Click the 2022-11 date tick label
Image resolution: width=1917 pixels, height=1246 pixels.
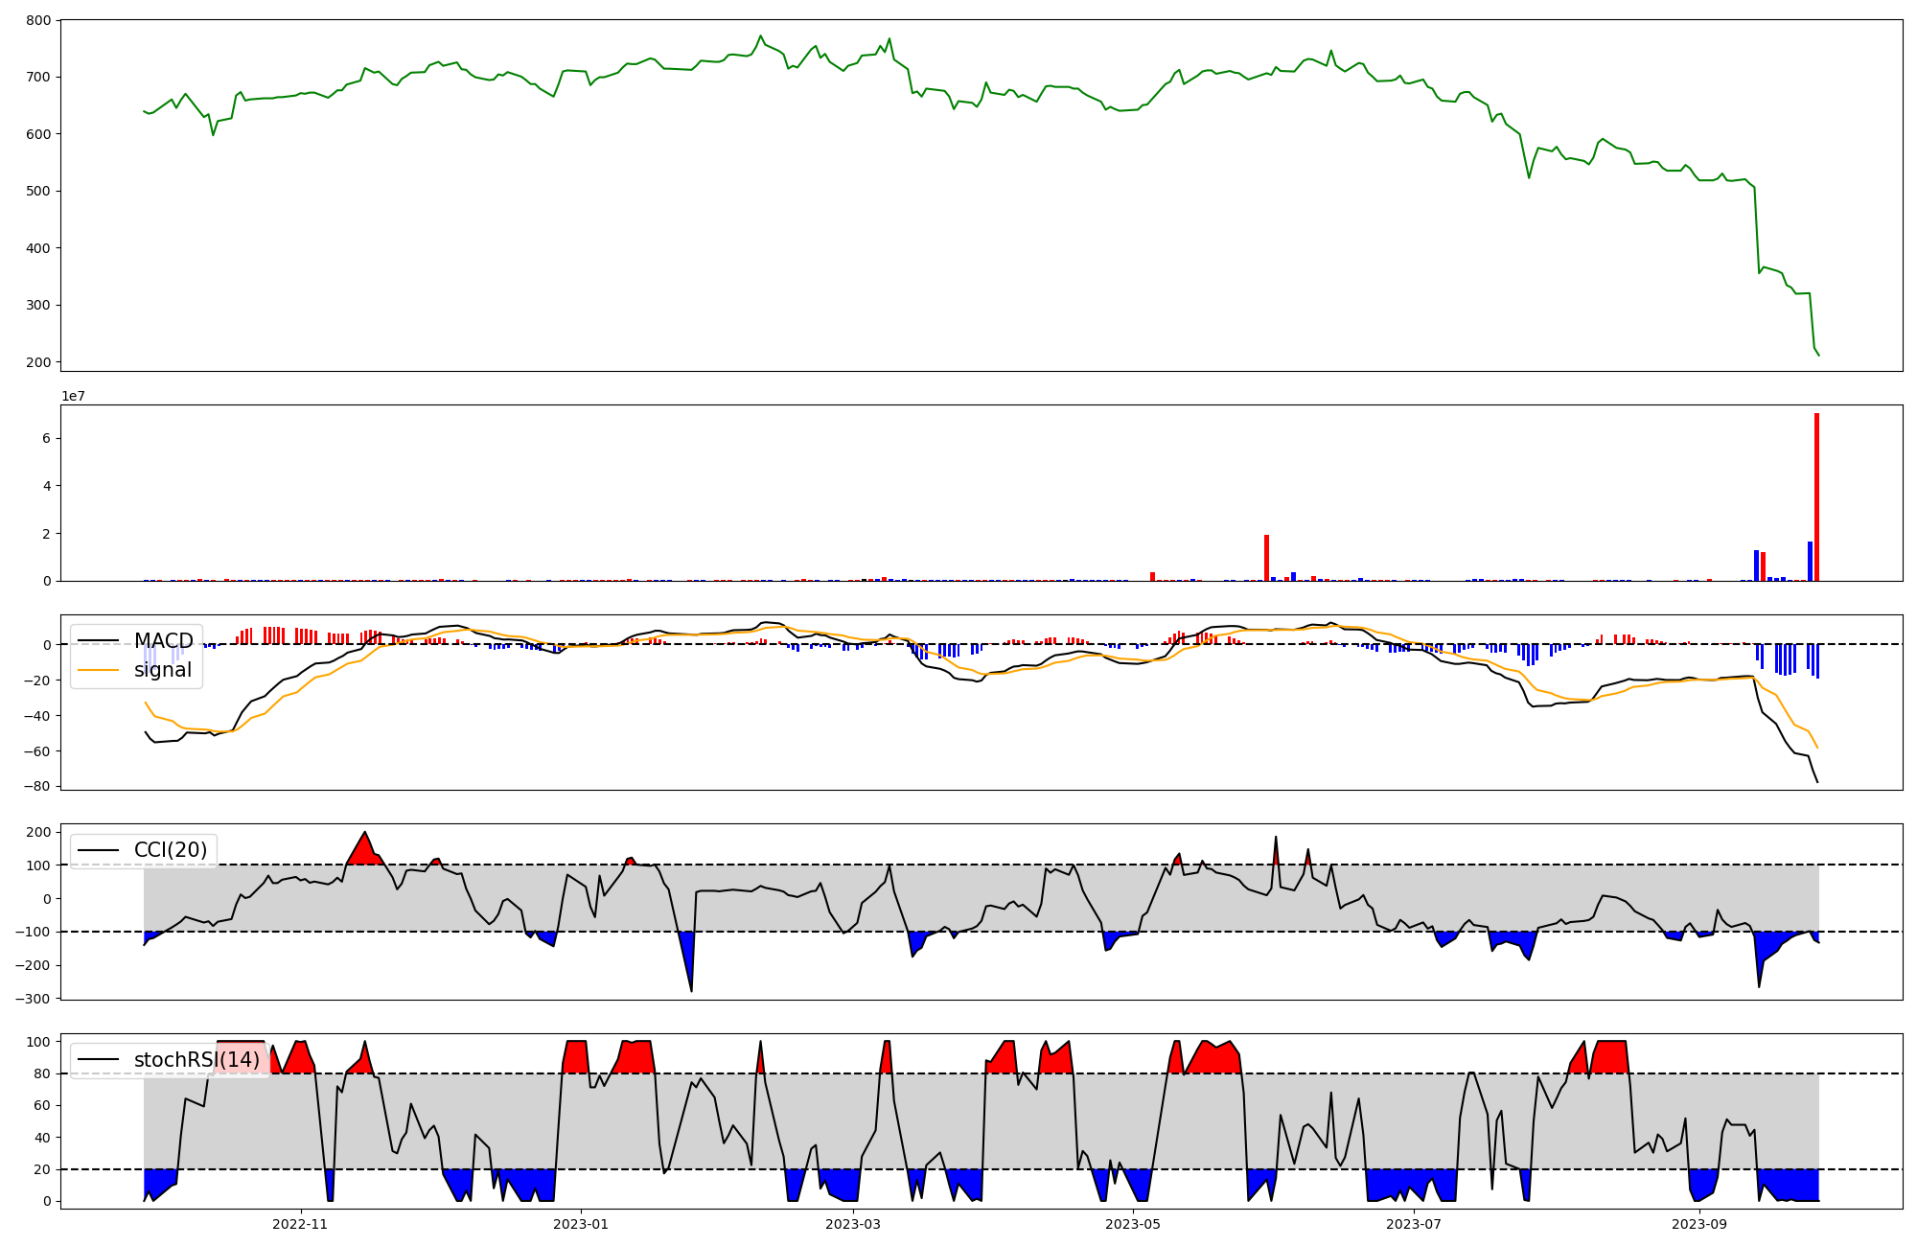pos(300,1224)
